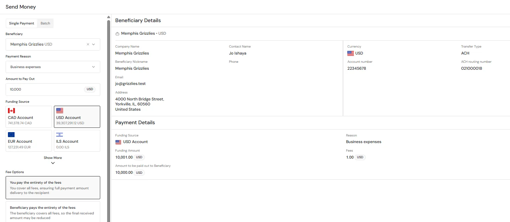Image resolution: width=510 pixels, height=222 pixels.
Task: Click the Business expenses reason in Payment Details
Action: pyautogui.click(x=363, y=142)
